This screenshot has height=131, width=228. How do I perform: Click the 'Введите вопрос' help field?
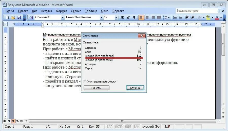197,11
